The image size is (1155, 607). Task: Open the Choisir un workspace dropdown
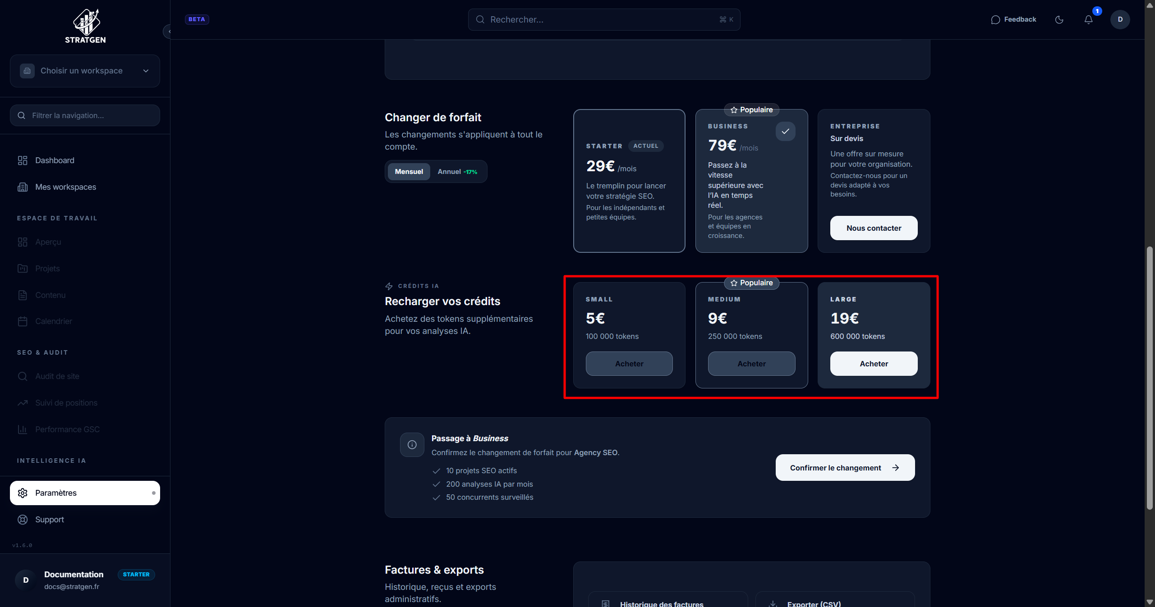85,71
